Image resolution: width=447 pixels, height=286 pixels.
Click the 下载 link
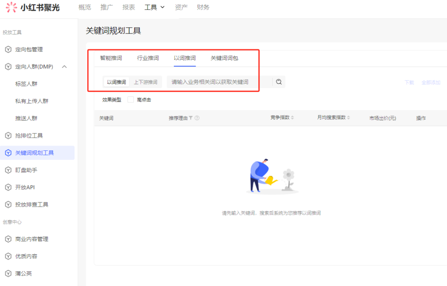409,82
